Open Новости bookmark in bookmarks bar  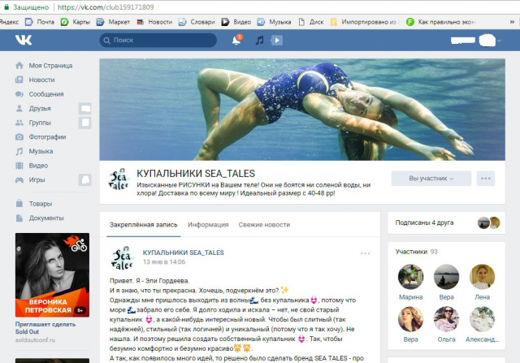154,22
